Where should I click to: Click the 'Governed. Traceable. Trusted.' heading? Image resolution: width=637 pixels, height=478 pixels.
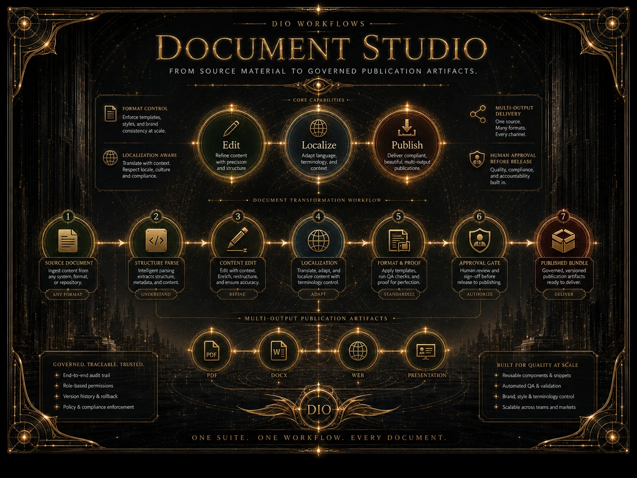pos(99,364)
